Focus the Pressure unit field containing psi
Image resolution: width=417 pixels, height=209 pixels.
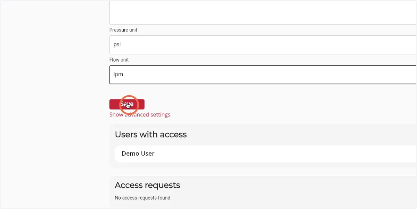point(263,45)
